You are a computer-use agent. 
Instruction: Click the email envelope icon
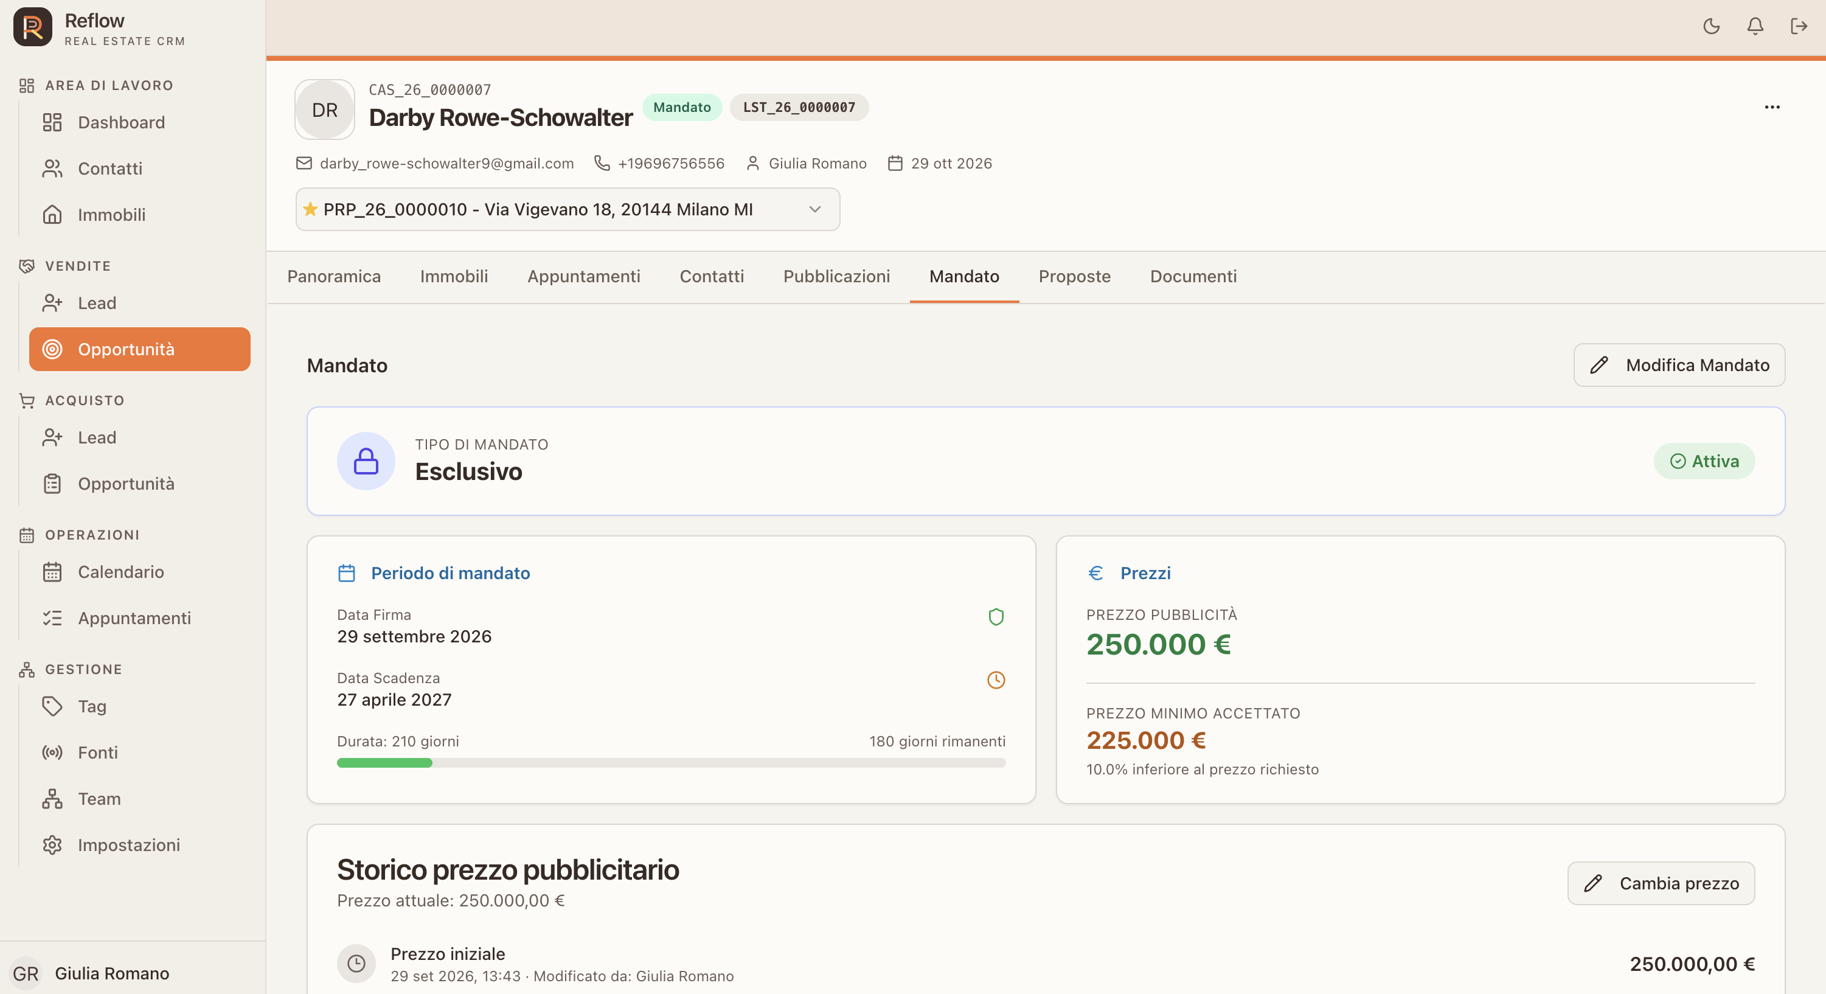coord(304,163)
